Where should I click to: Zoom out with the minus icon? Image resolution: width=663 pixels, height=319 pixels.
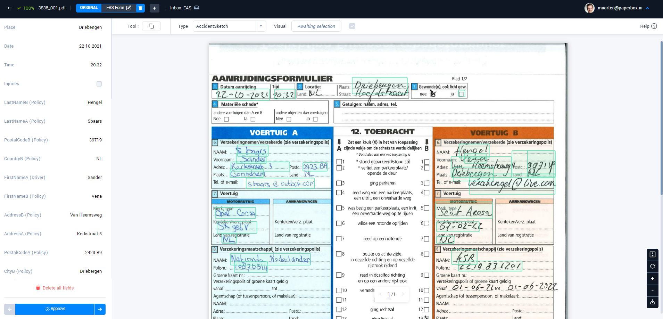pos(652,290)
